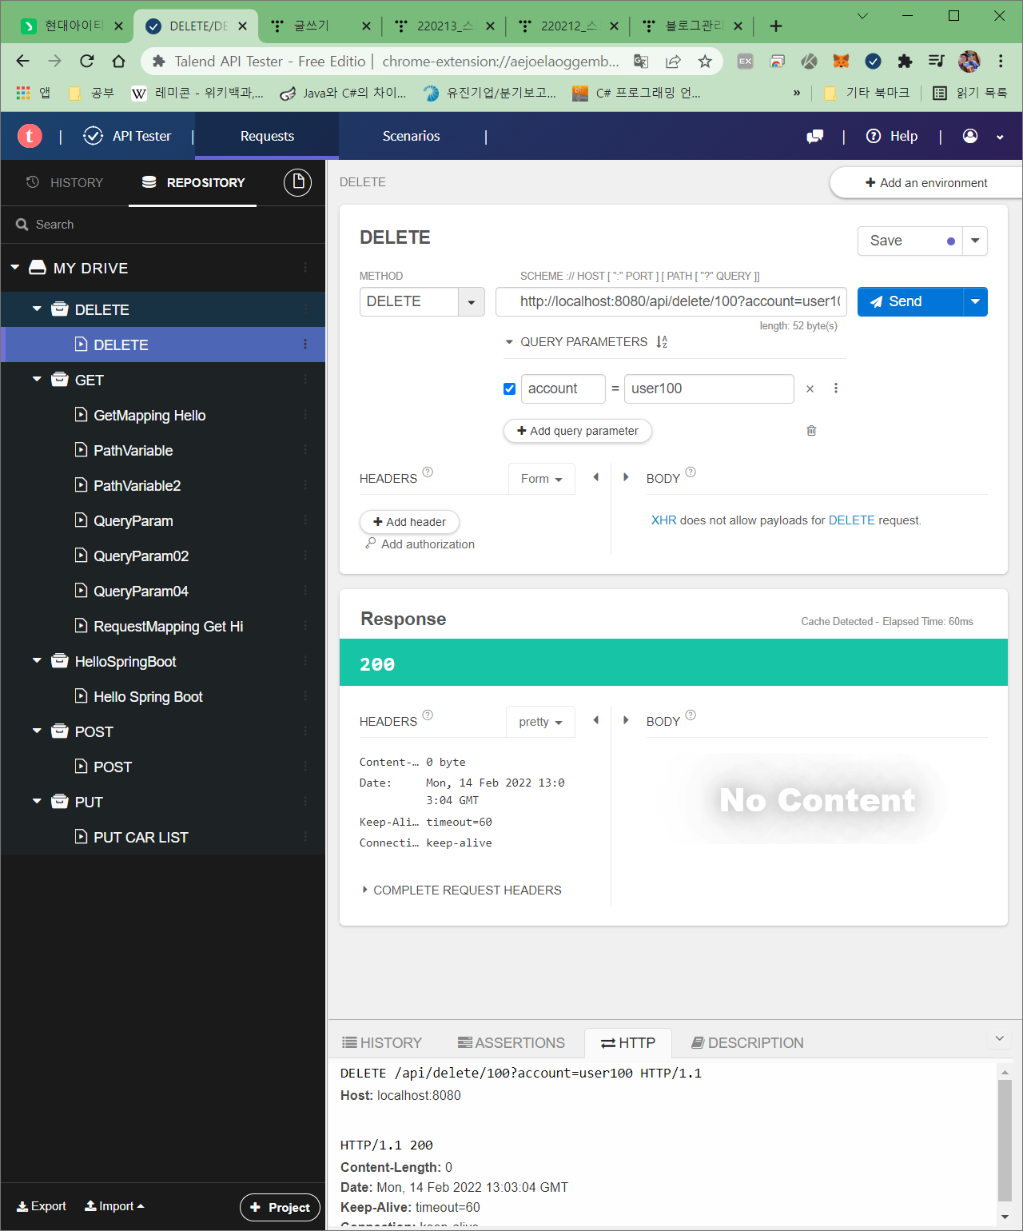This screenshot has width=1023, height=1231.
Task: Toggle the account parameter checkbox
Action: click(509, 388)
